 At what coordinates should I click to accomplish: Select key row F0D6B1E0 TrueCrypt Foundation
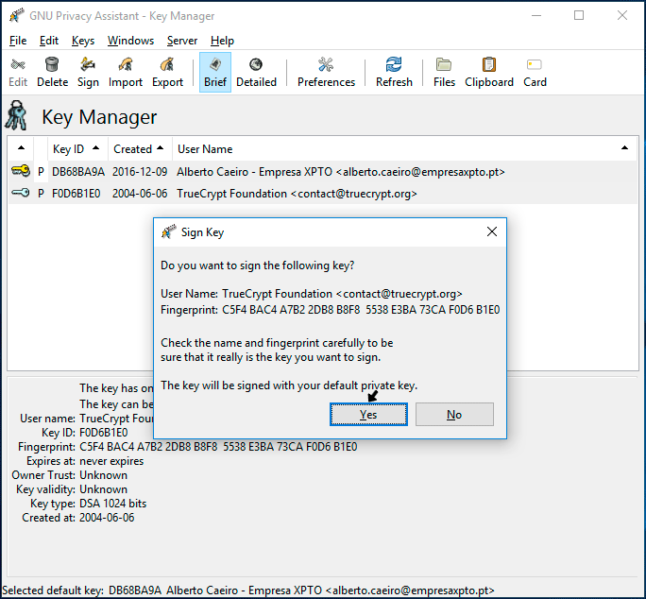coord(323,194)
